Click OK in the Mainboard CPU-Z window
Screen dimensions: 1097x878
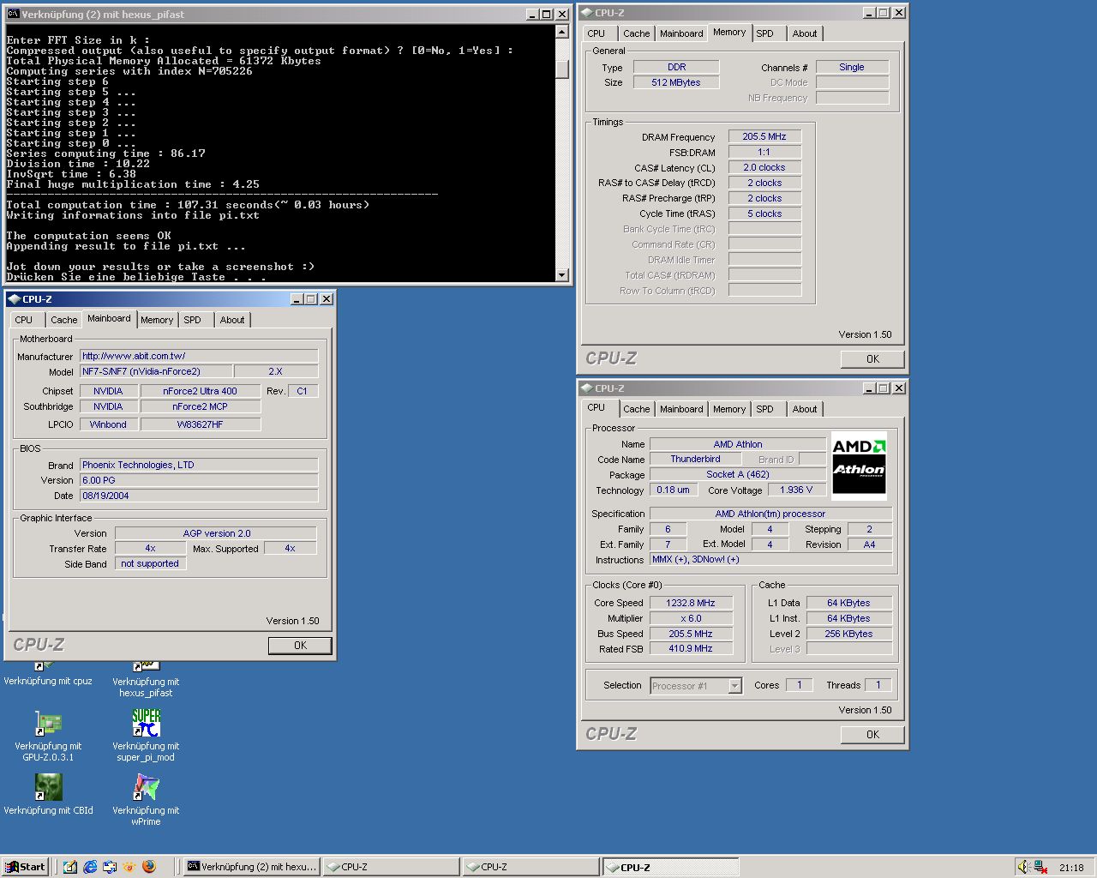[x=300, y=645]
